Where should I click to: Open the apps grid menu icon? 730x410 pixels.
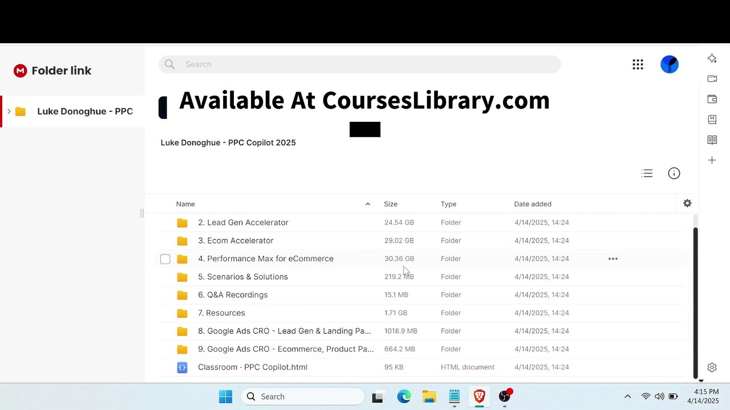638,64
